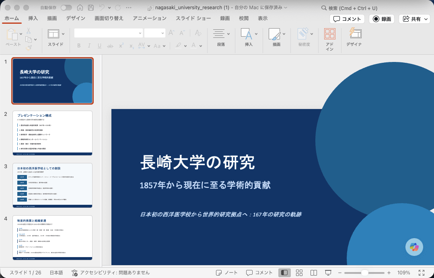Click the accessibility status icon
Screen dimensions: 434x278
(x=74, y=273)
